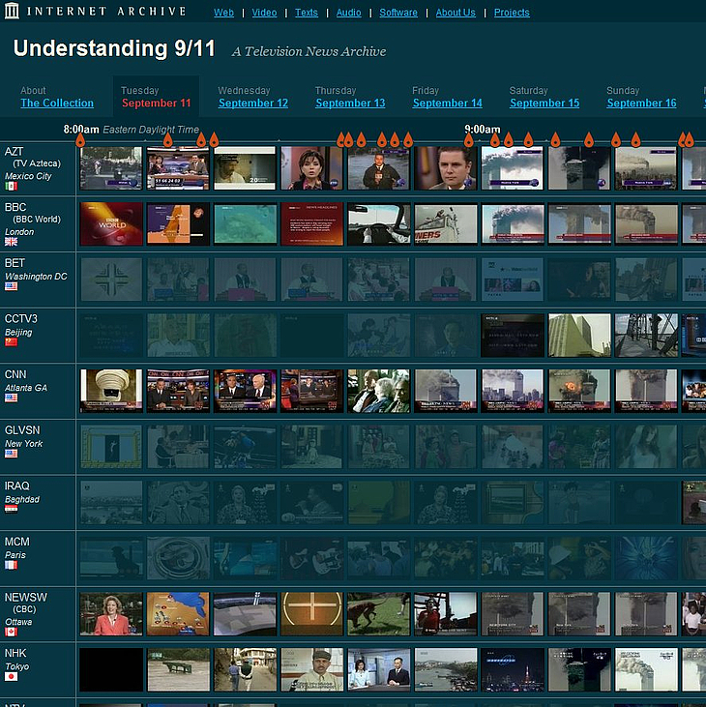The width and height of the screenshot is (706, 707).
Task: Click the UK flag under BBC London
Action: click(x=11, y=242)
